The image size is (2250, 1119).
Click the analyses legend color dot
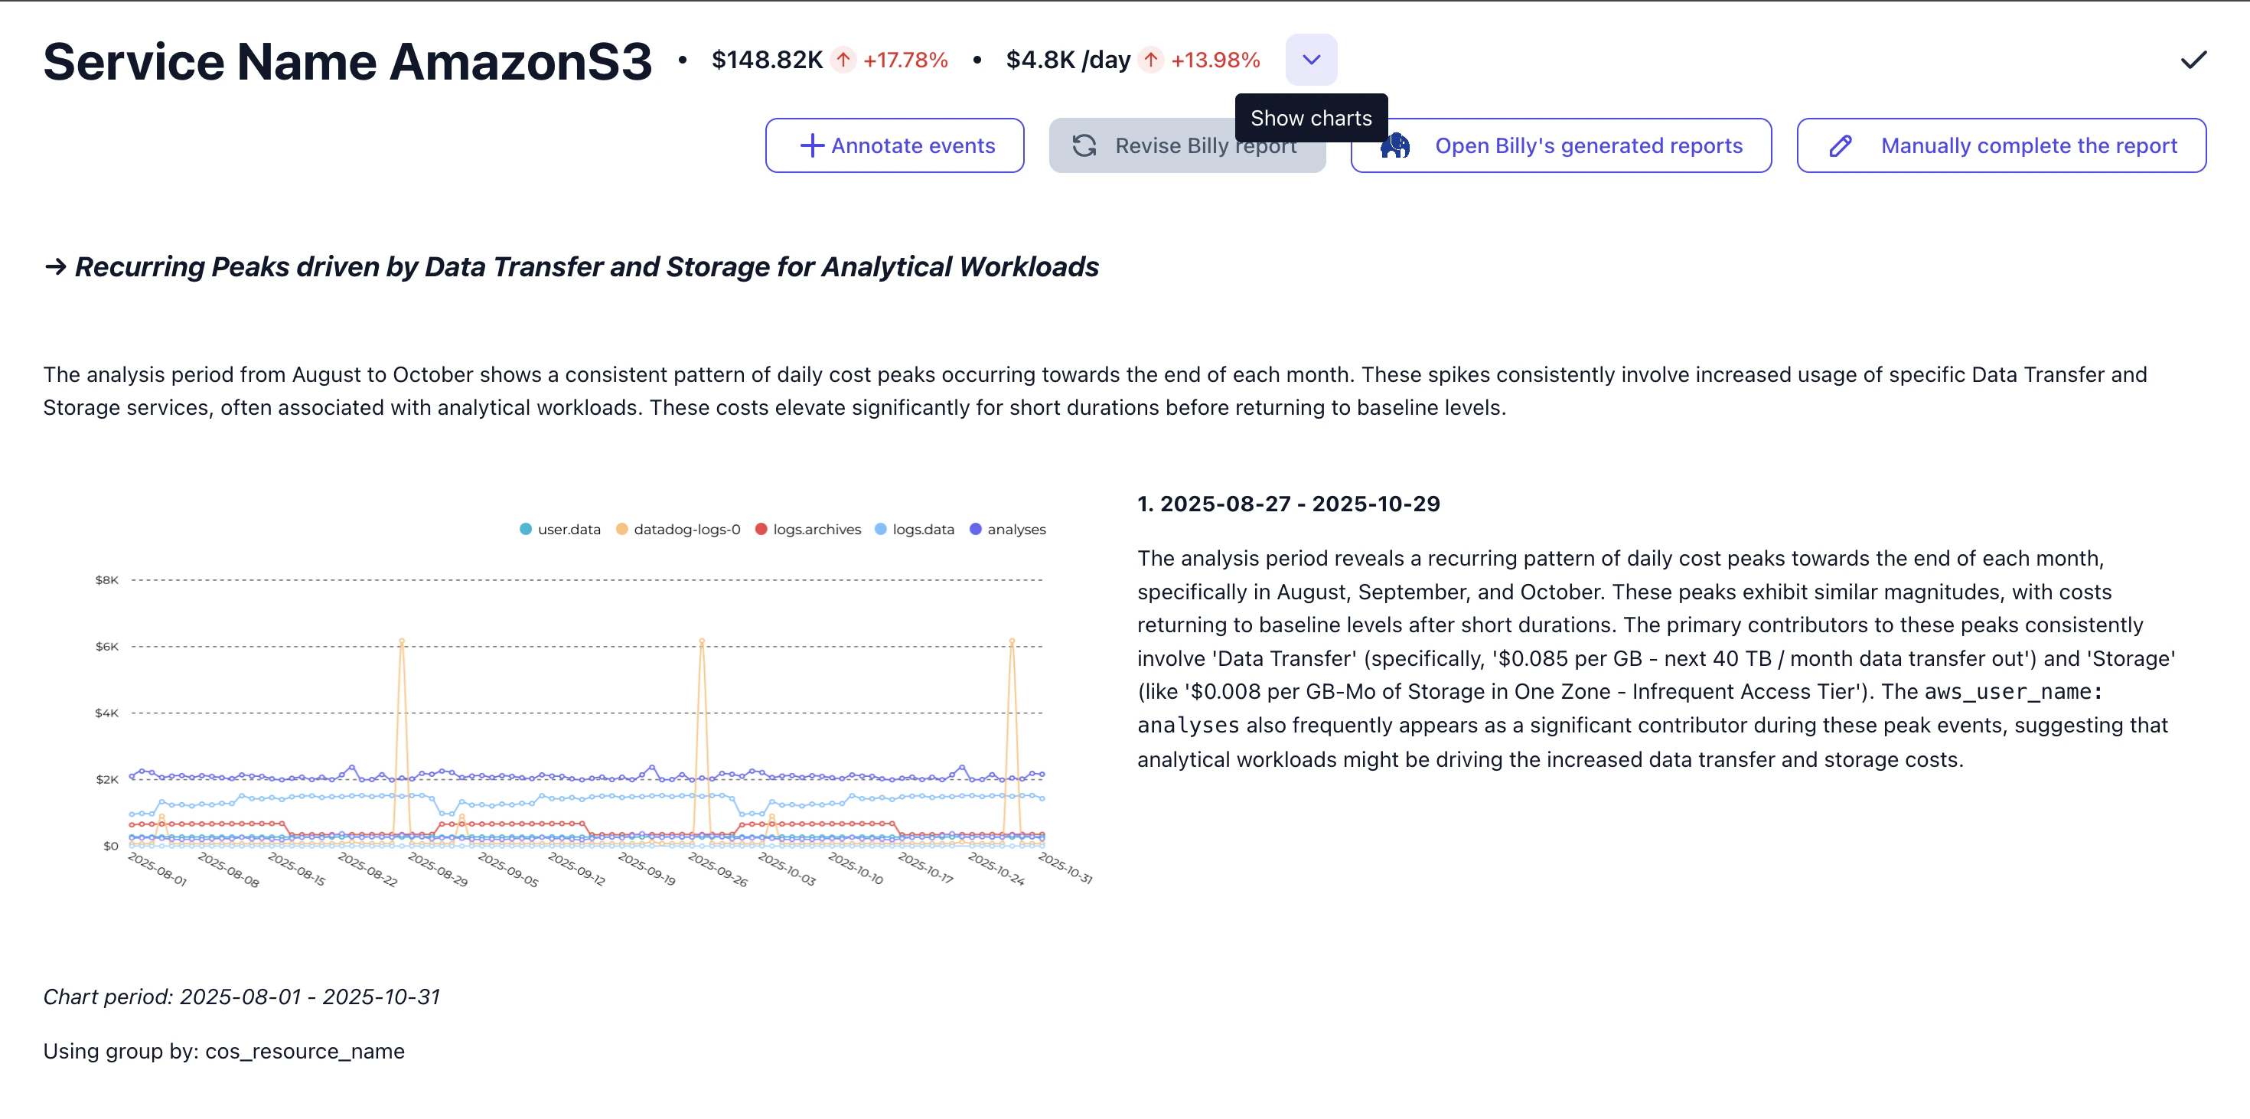(976, 530)
